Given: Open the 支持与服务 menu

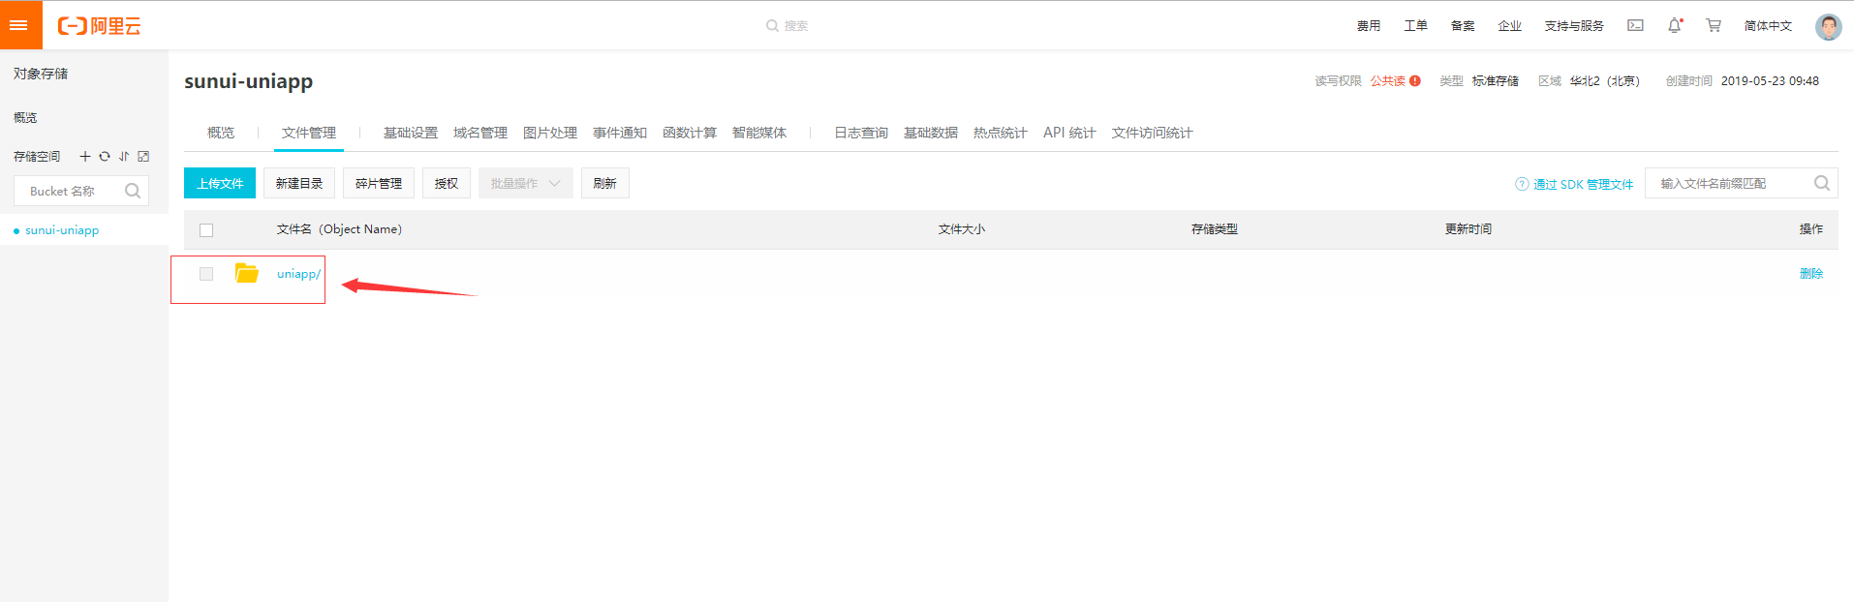Looking at the screenshot, I should (1574, 26).
